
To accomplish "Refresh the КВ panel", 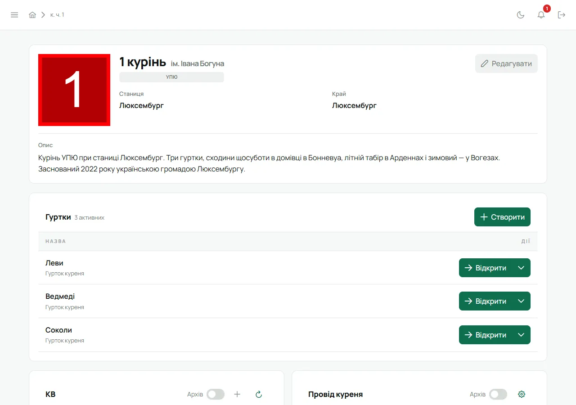I will point(259,394).
